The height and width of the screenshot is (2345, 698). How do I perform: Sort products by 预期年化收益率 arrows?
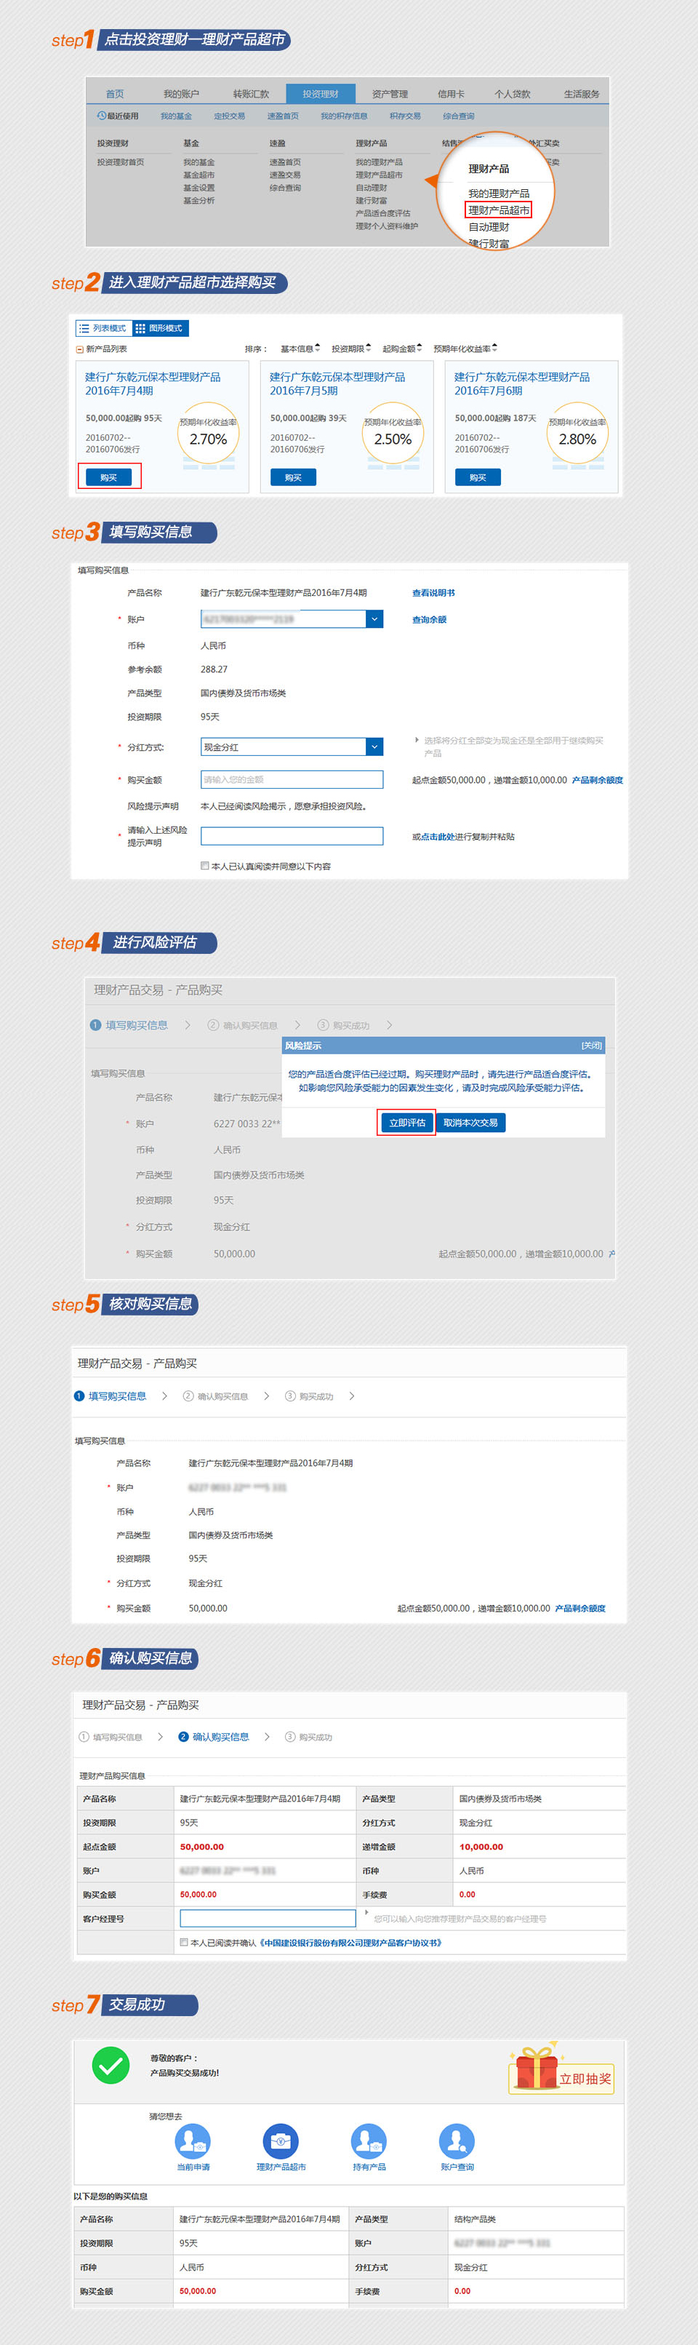(x=494, y=348)
